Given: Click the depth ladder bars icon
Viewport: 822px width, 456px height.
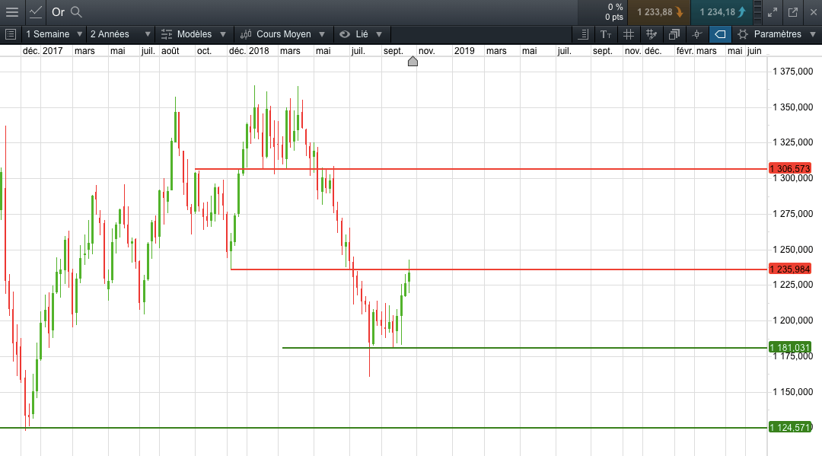Looking at the screenshot, I should pos(757,12).
